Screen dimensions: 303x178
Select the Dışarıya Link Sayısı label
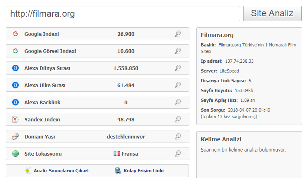(x=223, y=81)
